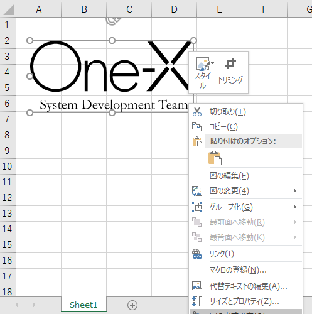312x314 pixels.
Task: Click cell A12 in the grid
Action: click(39, 198)
